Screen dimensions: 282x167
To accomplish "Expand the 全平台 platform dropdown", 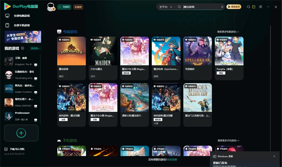I will click(x=166, y=7).
